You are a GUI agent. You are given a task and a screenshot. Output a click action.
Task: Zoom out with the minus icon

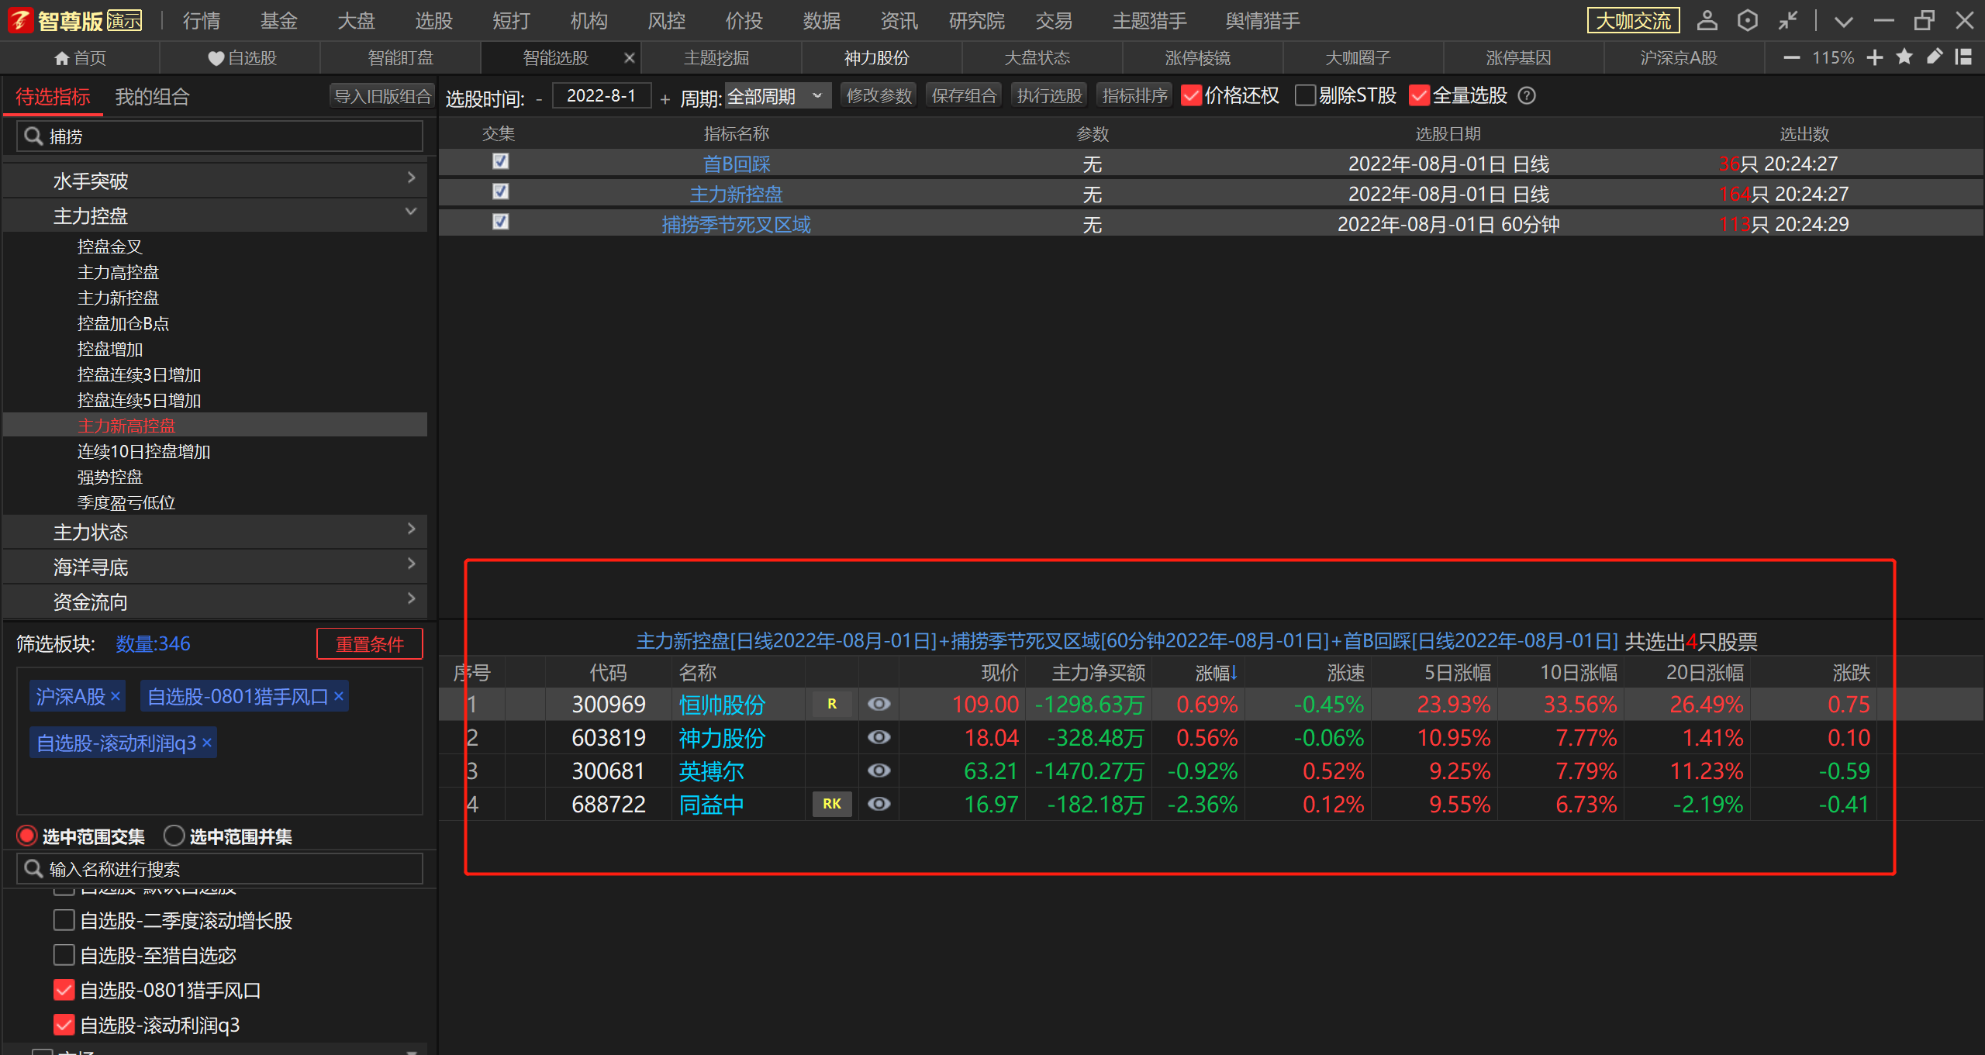(1791, 57)
